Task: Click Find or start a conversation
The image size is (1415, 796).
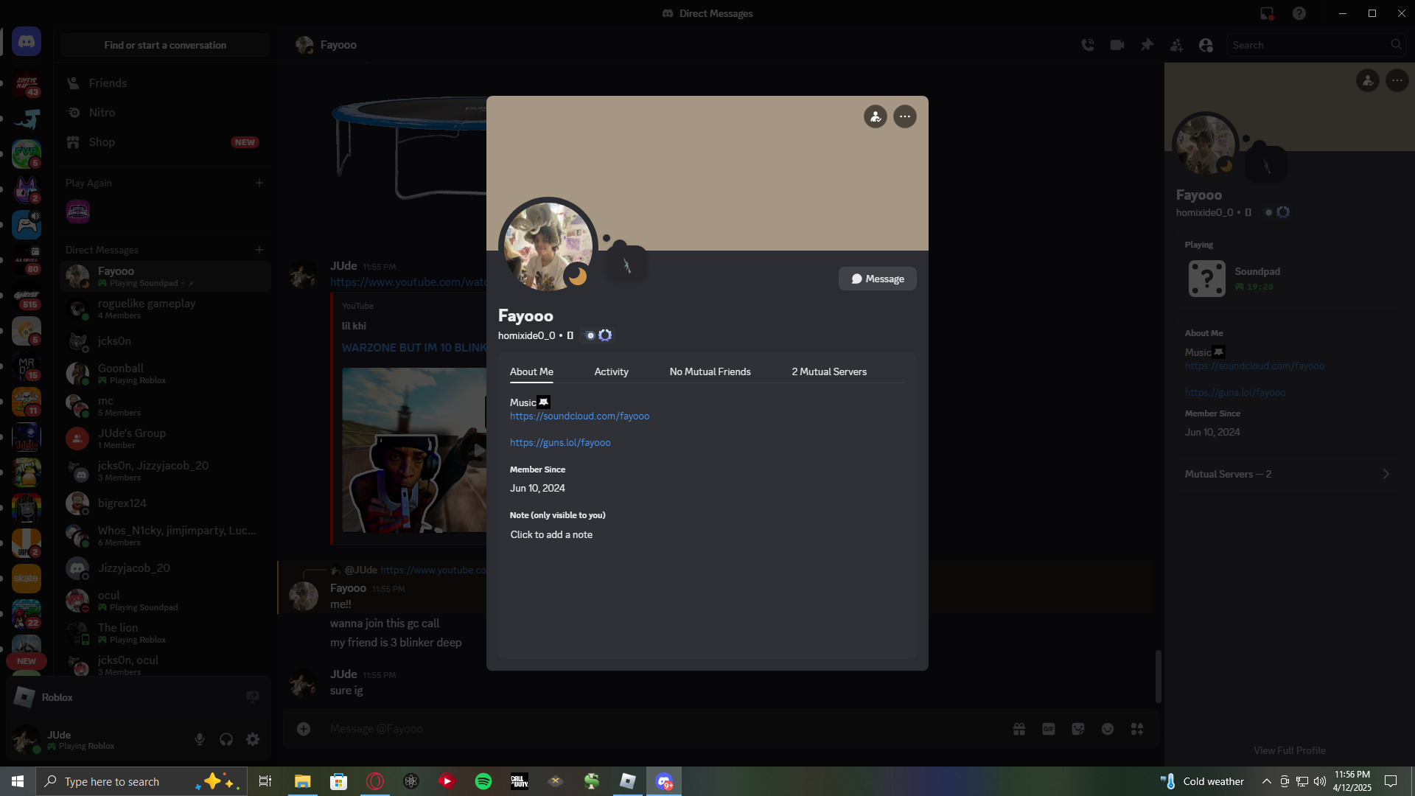Action: tap(166, 45)
